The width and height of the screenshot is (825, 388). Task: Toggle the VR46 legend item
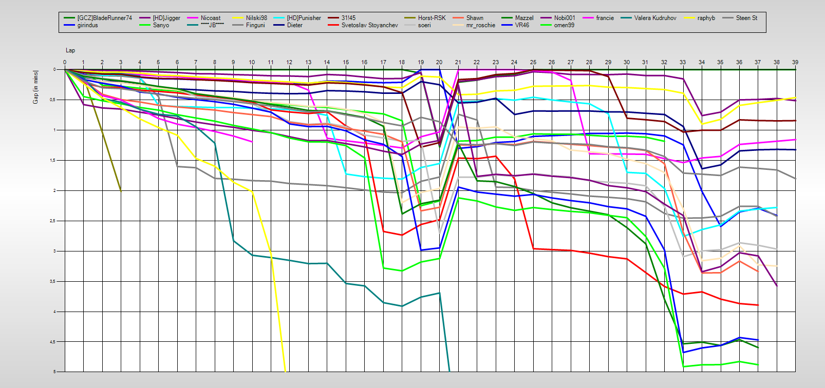coord(522,25)
